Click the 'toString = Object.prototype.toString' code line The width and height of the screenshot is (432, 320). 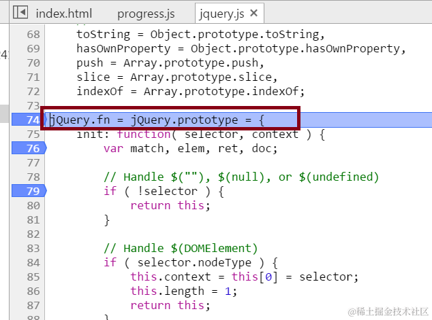pyautogui.click(x=200, y=35)
